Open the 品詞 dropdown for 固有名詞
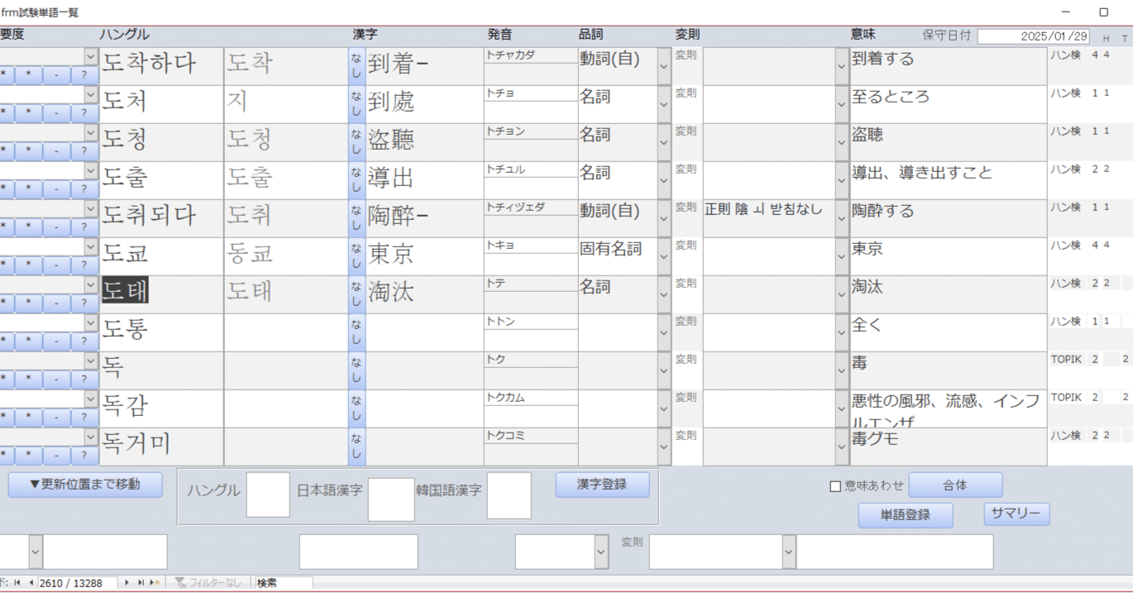Image resolution: width=1133 pixels, height=593 pixels. [x=664, y=256]
